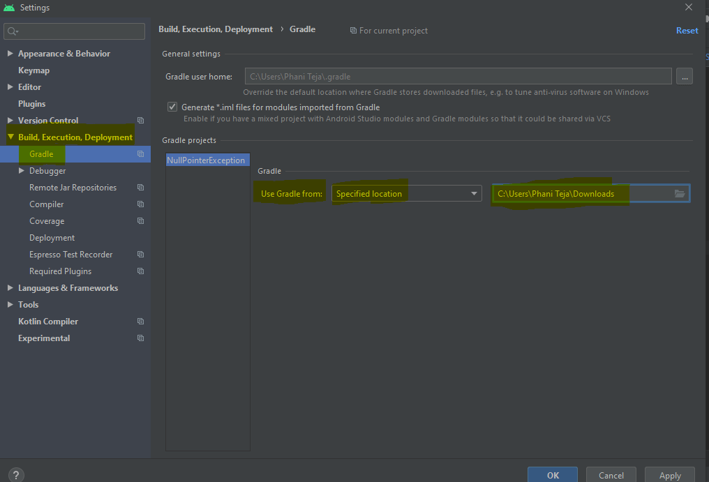
Task: Expand the Appearance & Behavior section
Action: coord(10,53)
